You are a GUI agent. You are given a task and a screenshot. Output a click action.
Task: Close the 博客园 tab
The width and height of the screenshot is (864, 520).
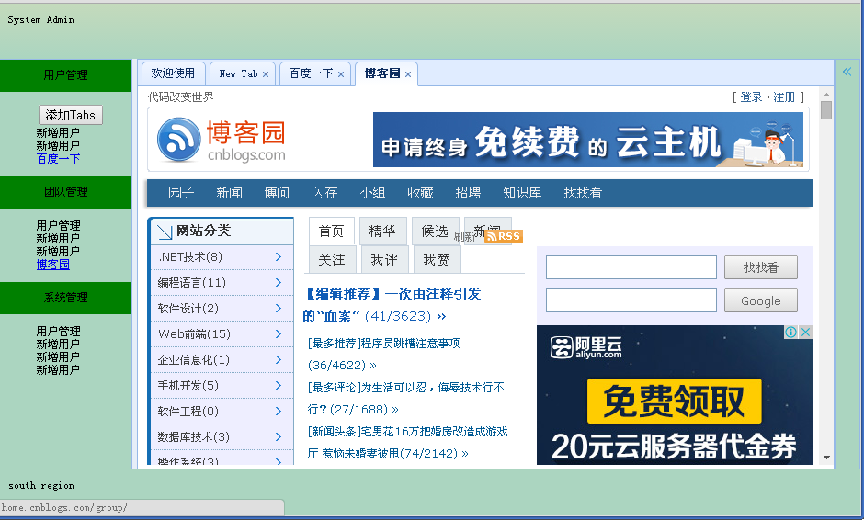(408, 74)
